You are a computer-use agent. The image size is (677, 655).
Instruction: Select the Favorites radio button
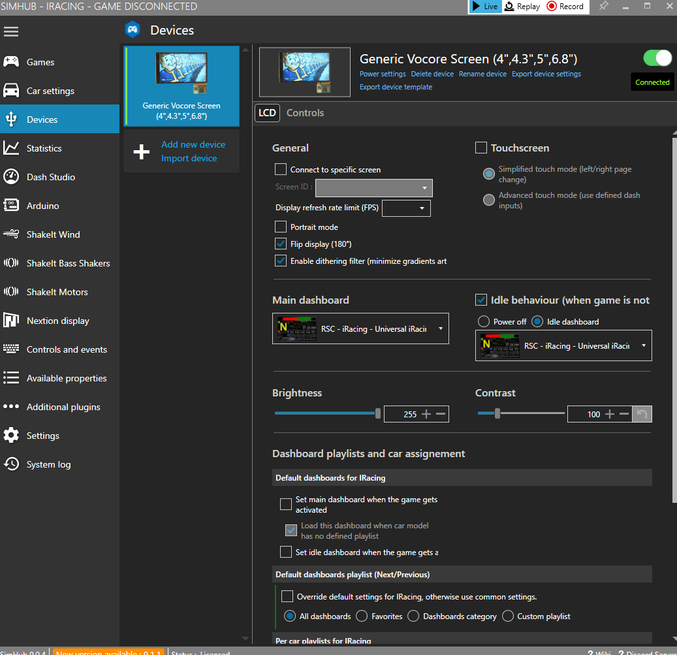(362, 616)
